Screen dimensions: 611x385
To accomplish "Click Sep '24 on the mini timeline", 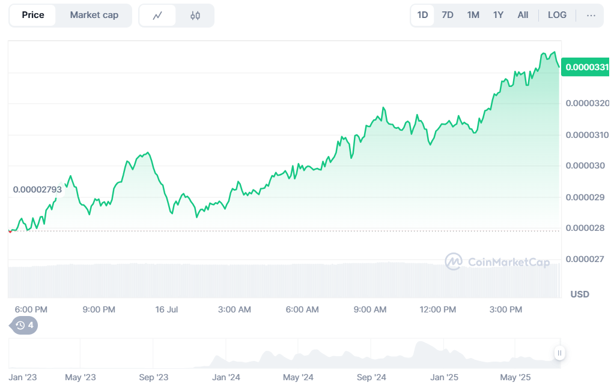I will [x=371, y=377].
